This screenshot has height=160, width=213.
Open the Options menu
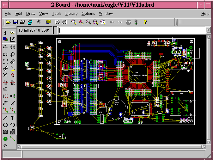(88, 14)
